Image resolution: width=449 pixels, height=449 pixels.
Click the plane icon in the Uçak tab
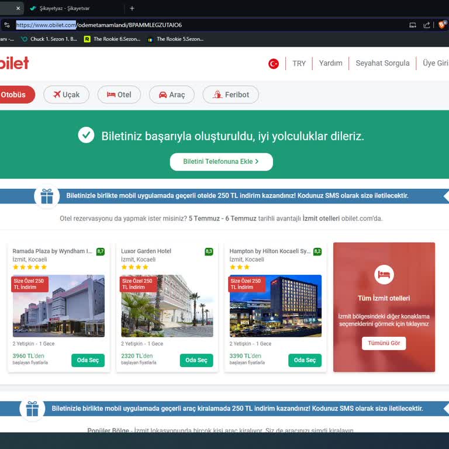[57, 94]
